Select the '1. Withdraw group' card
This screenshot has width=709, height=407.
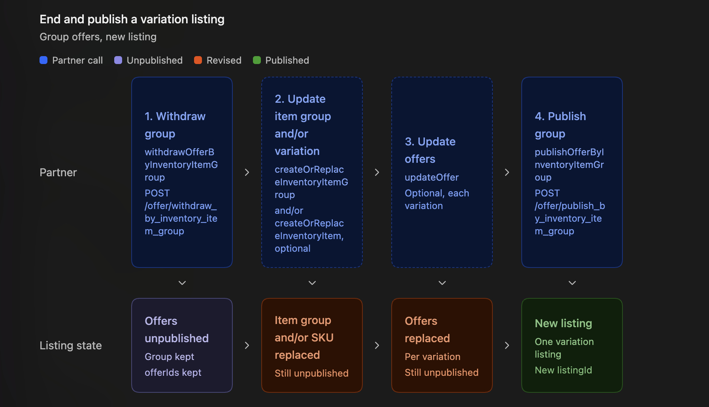pos(182,172)
